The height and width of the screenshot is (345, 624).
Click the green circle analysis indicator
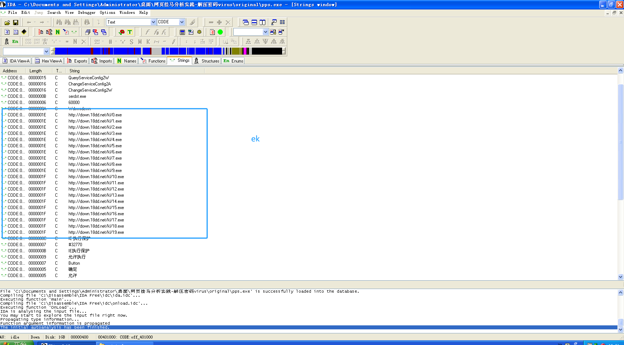coord(220,32)
